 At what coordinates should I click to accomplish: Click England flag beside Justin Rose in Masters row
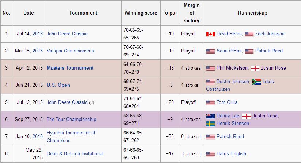255,68
